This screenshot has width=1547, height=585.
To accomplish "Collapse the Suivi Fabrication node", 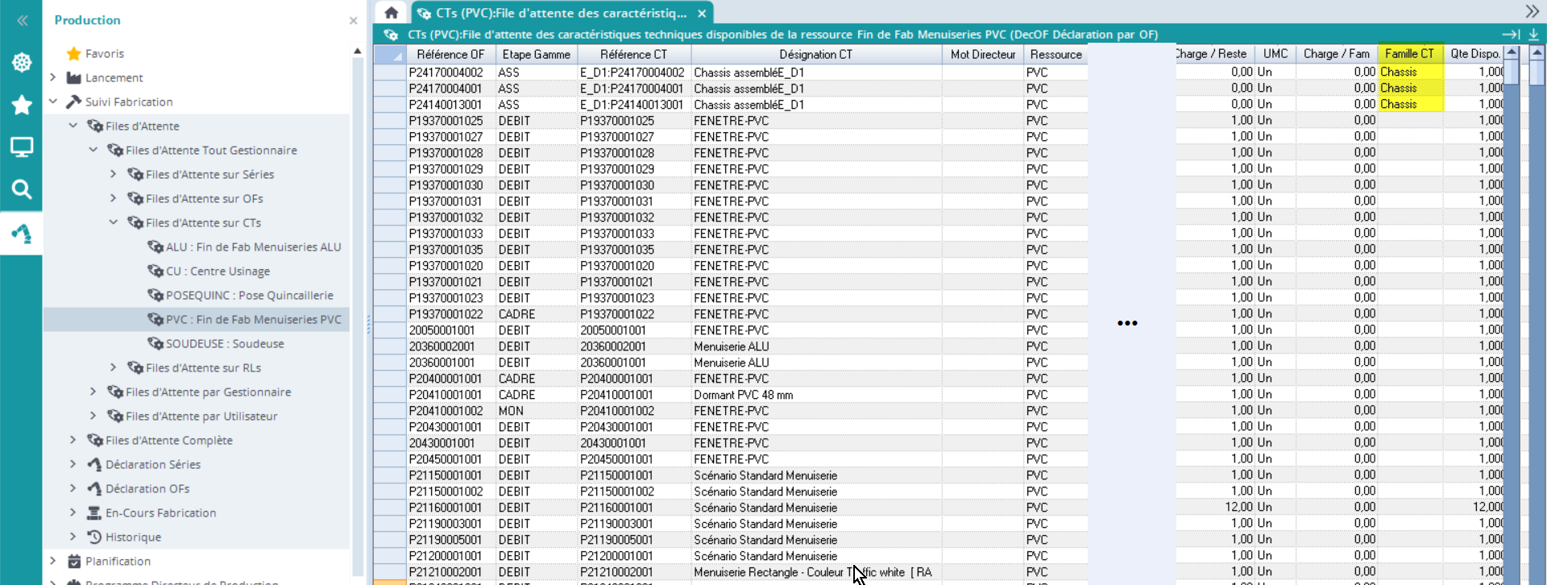I will click(53, 102).
